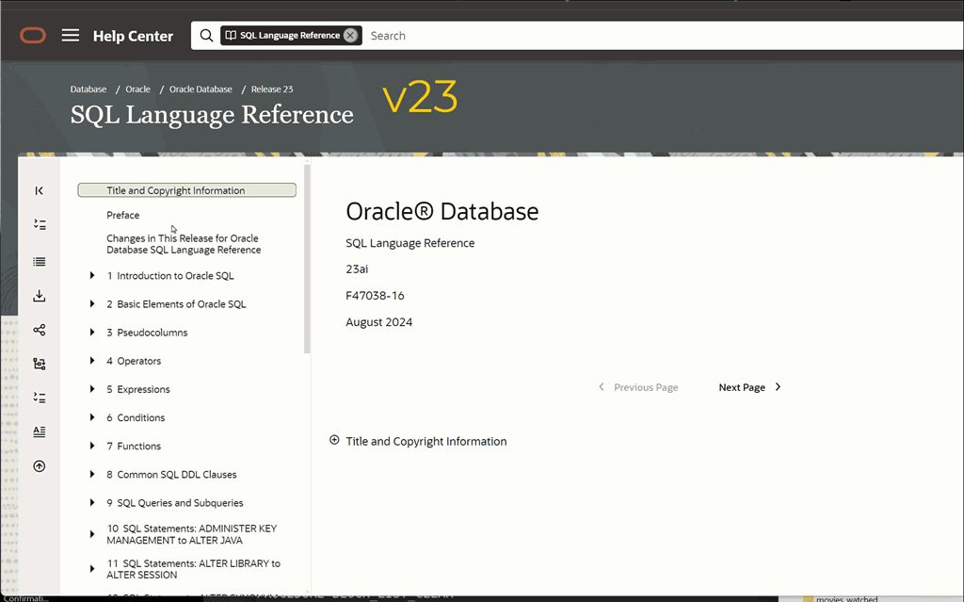This screenshot has width=964, height=602.
Task: Click the upper checklist icon in sidebar
Action: click(40, 224)
